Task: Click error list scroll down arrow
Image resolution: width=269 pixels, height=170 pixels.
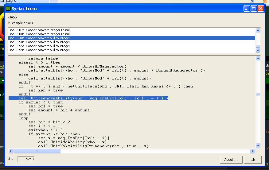Action: [258, 50]
